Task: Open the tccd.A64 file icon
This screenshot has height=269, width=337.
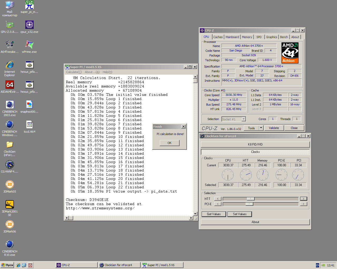Action: tap(29, 125)
